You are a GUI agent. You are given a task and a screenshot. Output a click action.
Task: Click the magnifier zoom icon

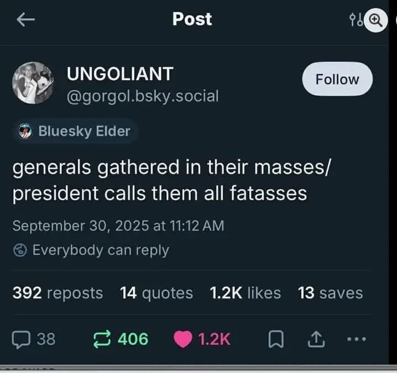tap(376, 20)
